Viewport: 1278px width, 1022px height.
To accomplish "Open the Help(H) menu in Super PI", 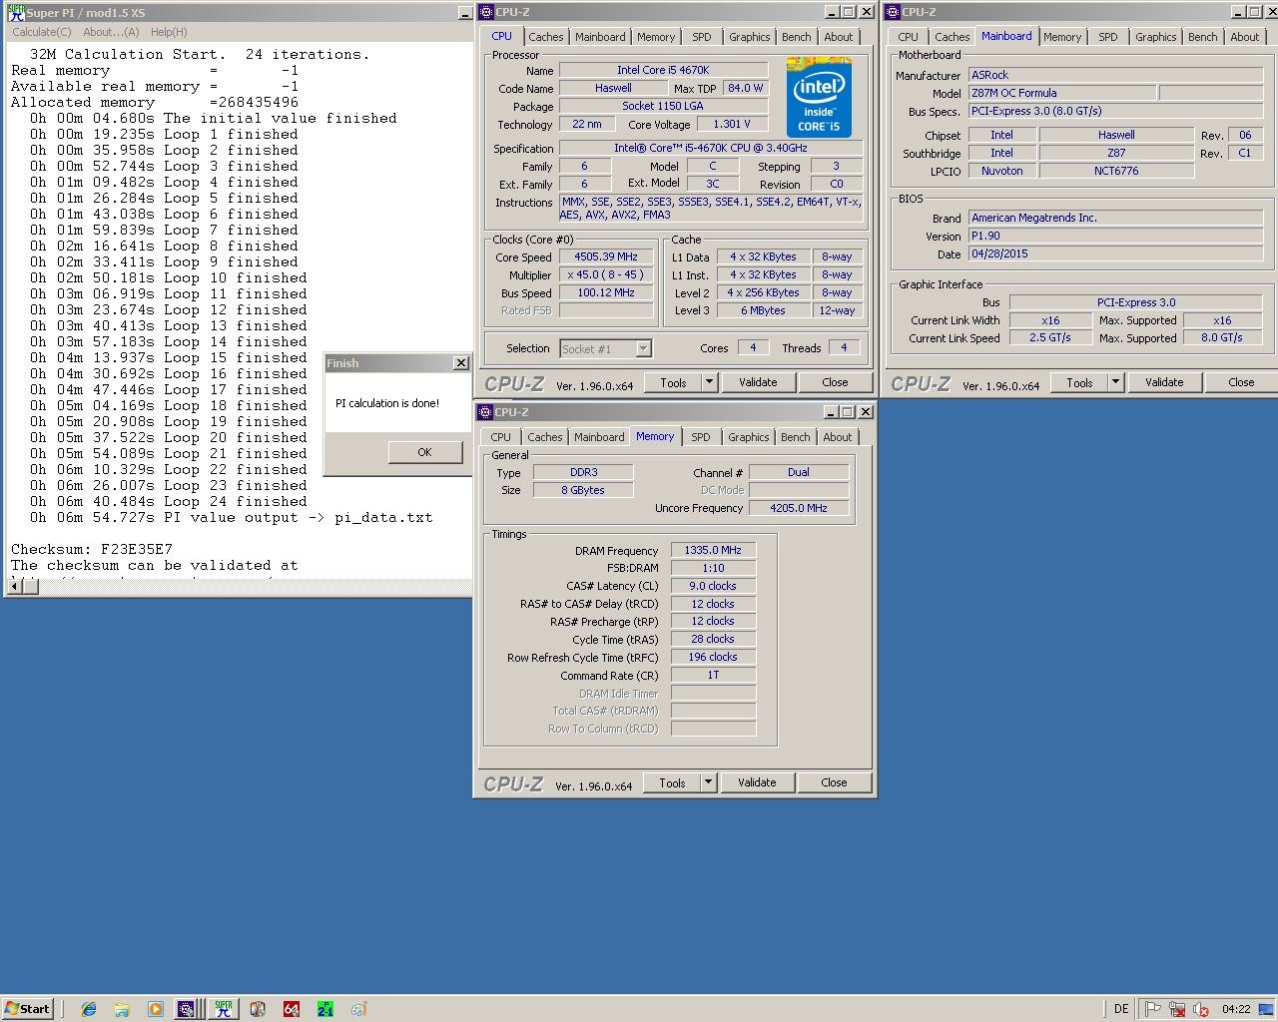I will (x=169, y=32).
